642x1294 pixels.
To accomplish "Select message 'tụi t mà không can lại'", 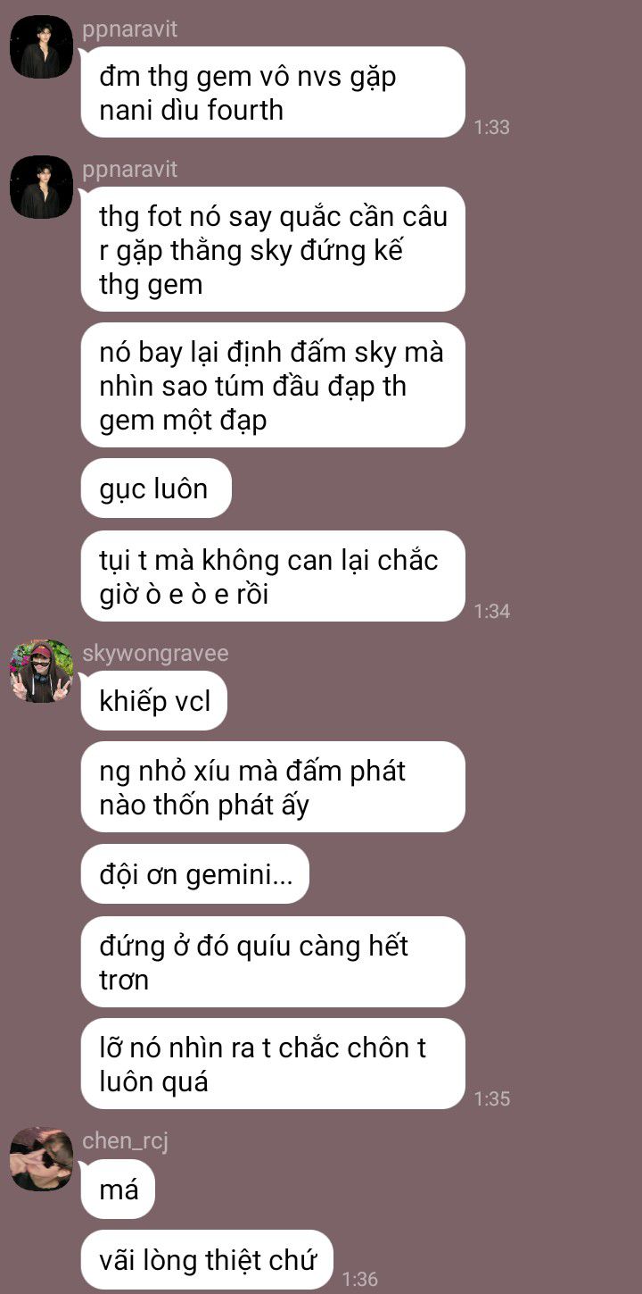I will point(273,576).
